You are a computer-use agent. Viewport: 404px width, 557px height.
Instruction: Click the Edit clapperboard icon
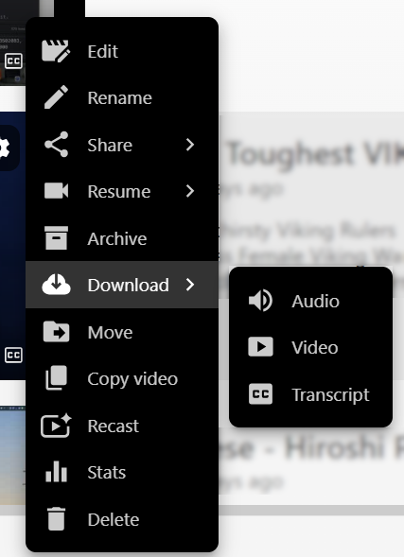(56, 51)
